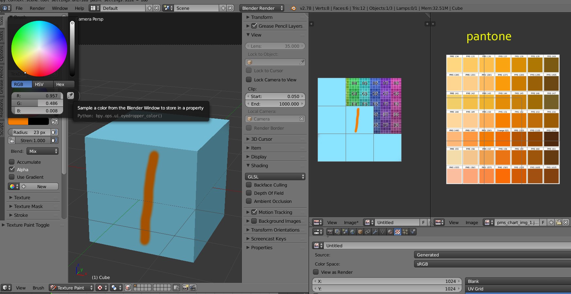Open the Texture tab in properties header
Image resolution: width=571 pixels, height=294 pixels.
point(397,232)
